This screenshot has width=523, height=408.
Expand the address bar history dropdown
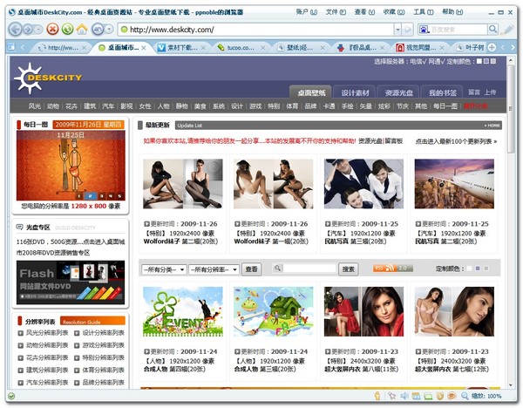[x=397, y=30]
